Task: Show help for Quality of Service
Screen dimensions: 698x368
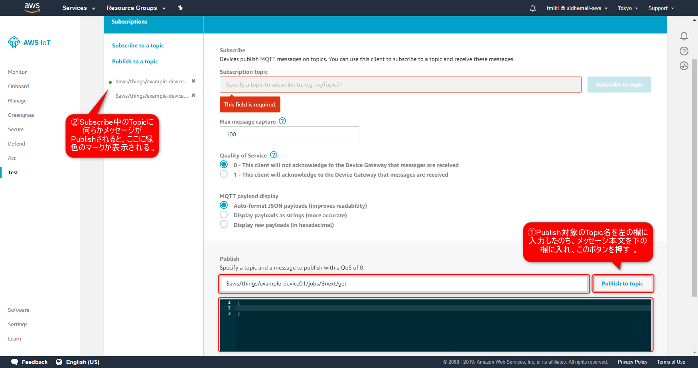Action: coord(274,155)
